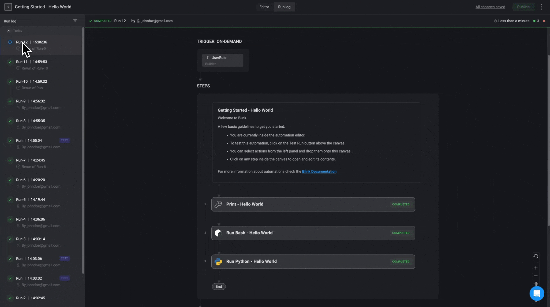Click the reset/refresh icon on canvas toolbar
The height and width of the screenshot is (307, 550).
click(x=536, y=257)
